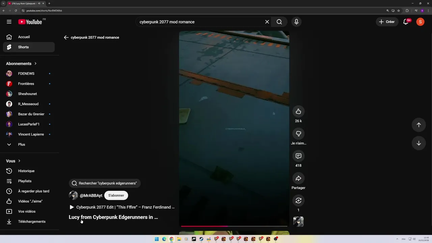Open the account avatar menu
Image resolution: width=432 pixels, height=243 pixels.
pyautogui.click(x=420, y=22)
